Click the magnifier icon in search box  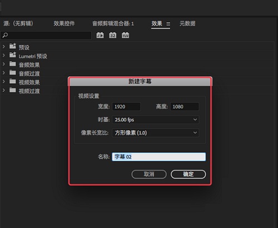coord(5,35)
